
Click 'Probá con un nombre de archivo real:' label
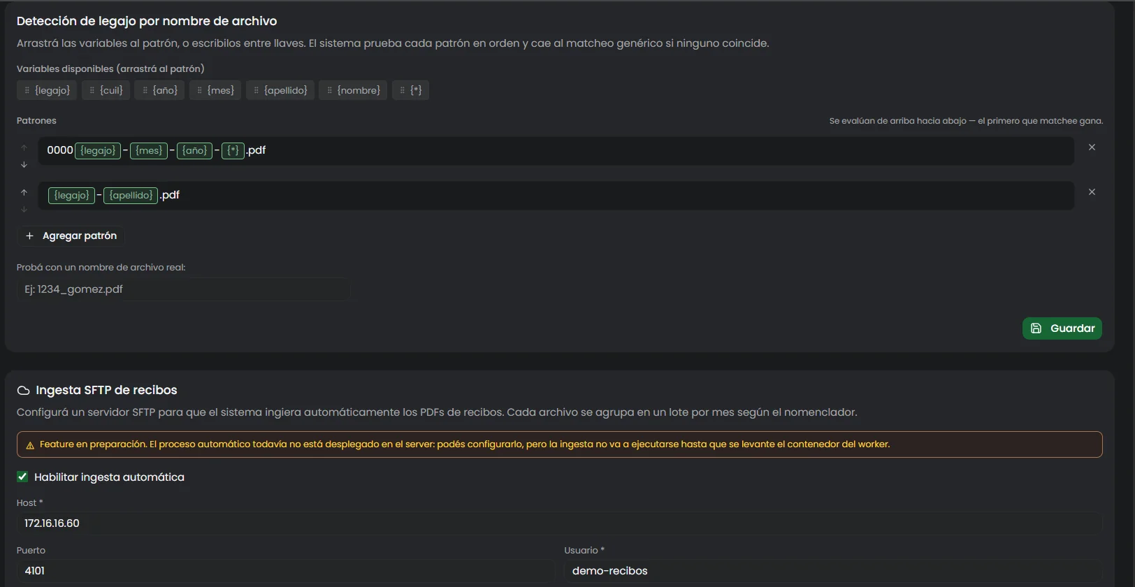101,268
